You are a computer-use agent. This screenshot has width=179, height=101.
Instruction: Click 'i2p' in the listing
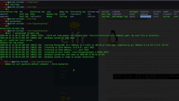89,14
